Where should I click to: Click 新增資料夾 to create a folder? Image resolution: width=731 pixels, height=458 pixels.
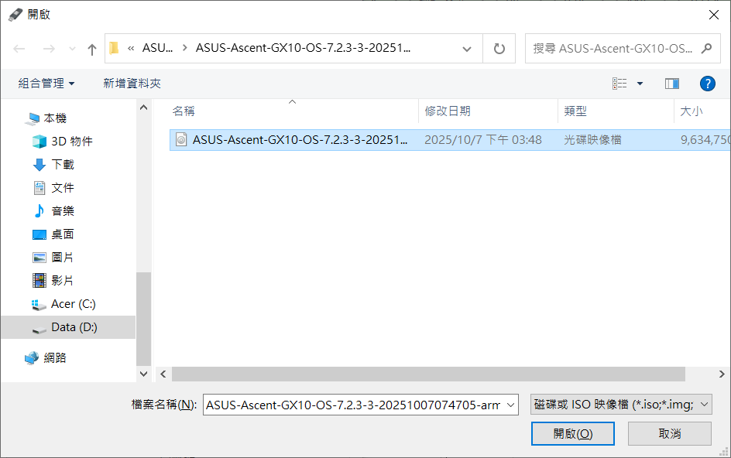coord(132,84)
